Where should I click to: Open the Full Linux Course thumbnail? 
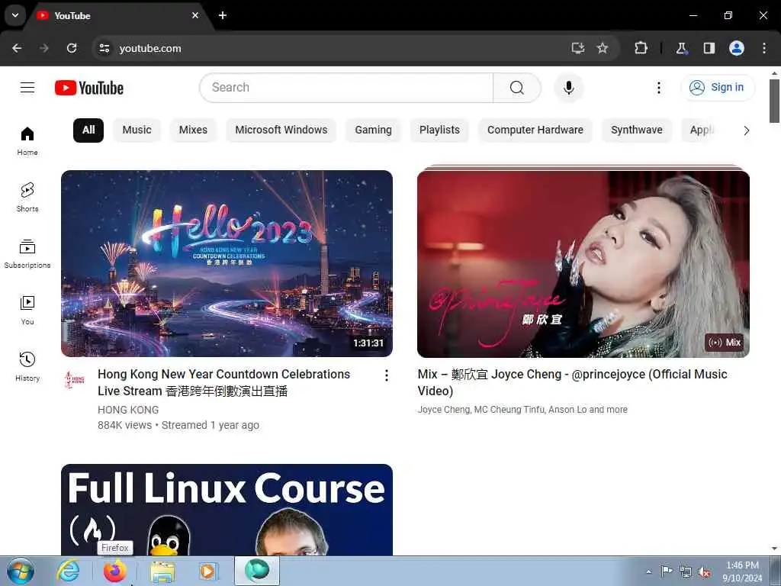[227, 509]
